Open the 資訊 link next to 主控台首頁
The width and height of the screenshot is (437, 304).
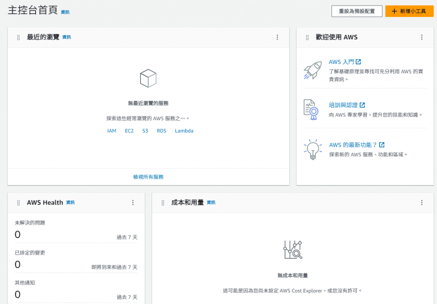point(65,12)
